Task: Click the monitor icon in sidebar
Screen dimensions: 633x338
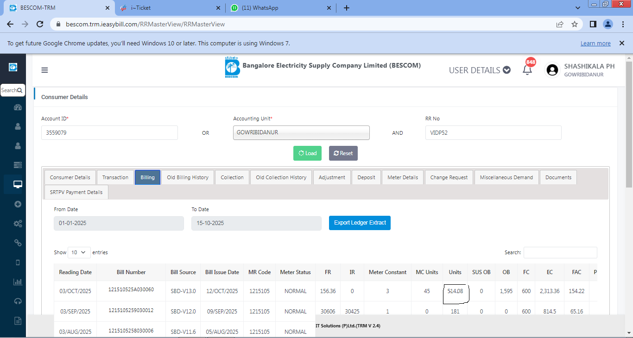Action: [18, 184]
